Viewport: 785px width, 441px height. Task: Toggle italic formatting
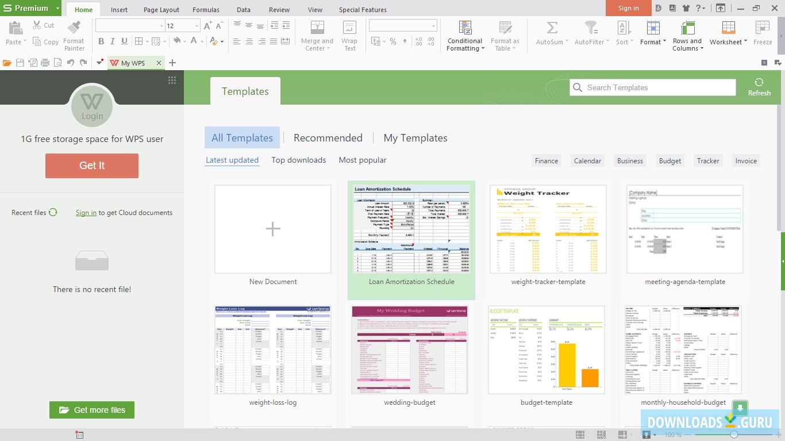coord(114,41)
